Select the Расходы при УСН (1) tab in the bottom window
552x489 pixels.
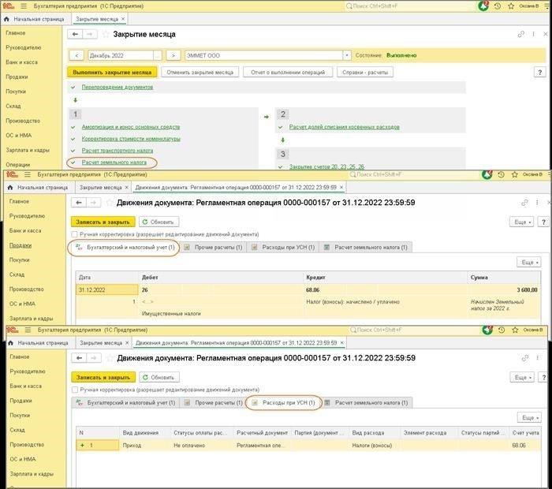[284, 402]
